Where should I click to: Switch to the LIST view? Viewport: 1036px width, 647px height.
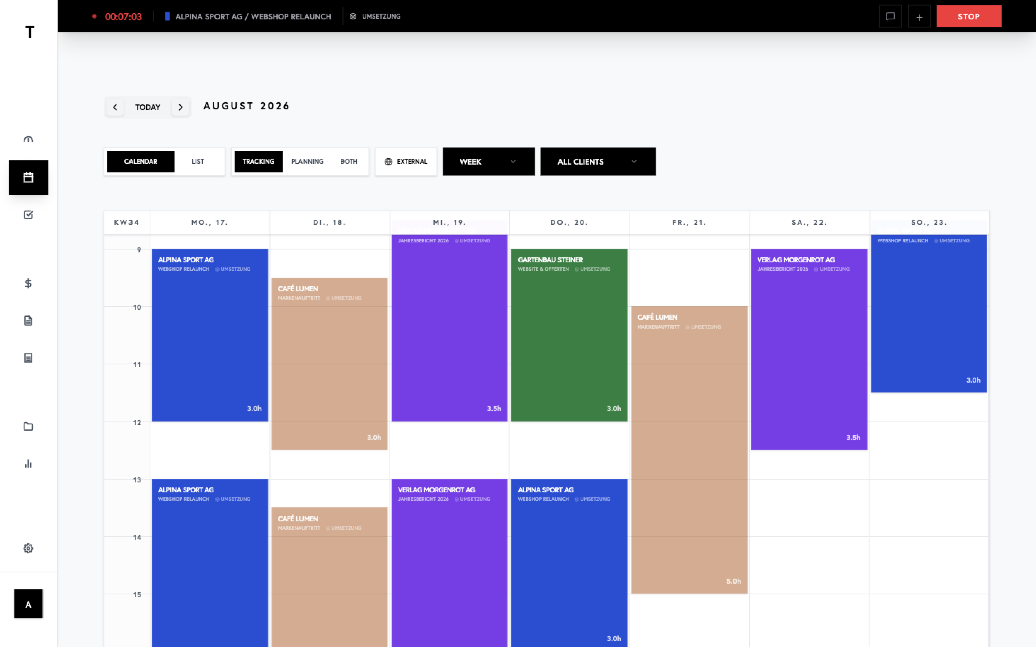coord(198,162)
